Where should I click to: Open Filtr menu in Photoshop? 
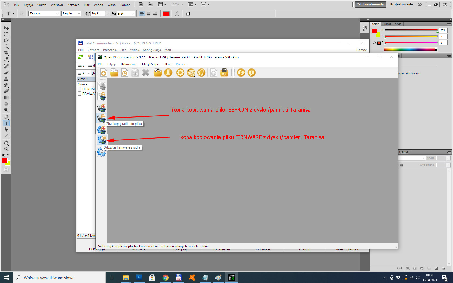coord(87,5)
